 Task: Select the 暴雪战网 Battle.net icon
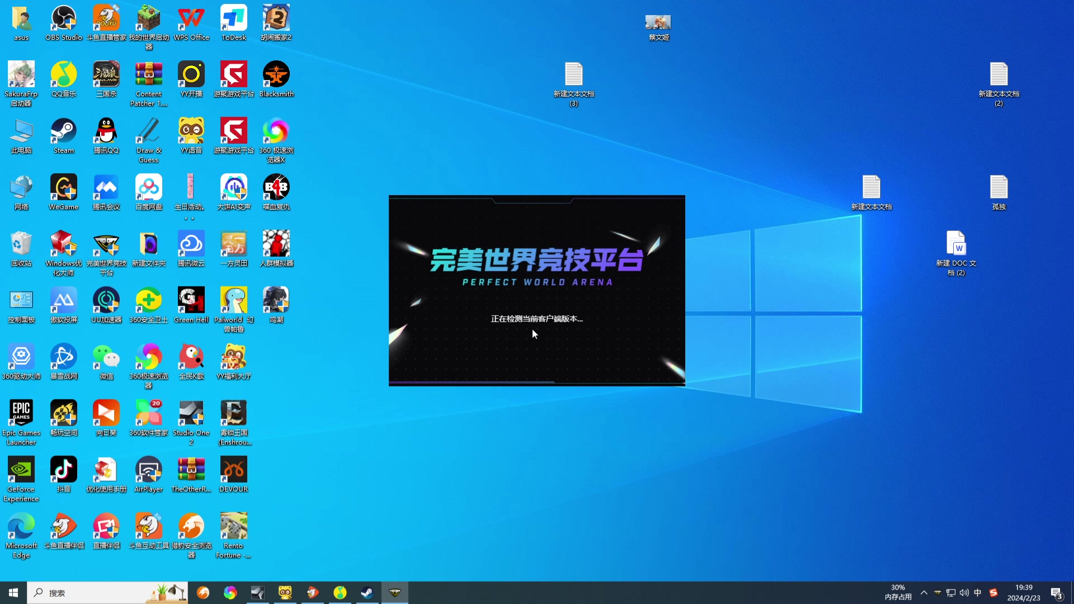pos(64,362)
